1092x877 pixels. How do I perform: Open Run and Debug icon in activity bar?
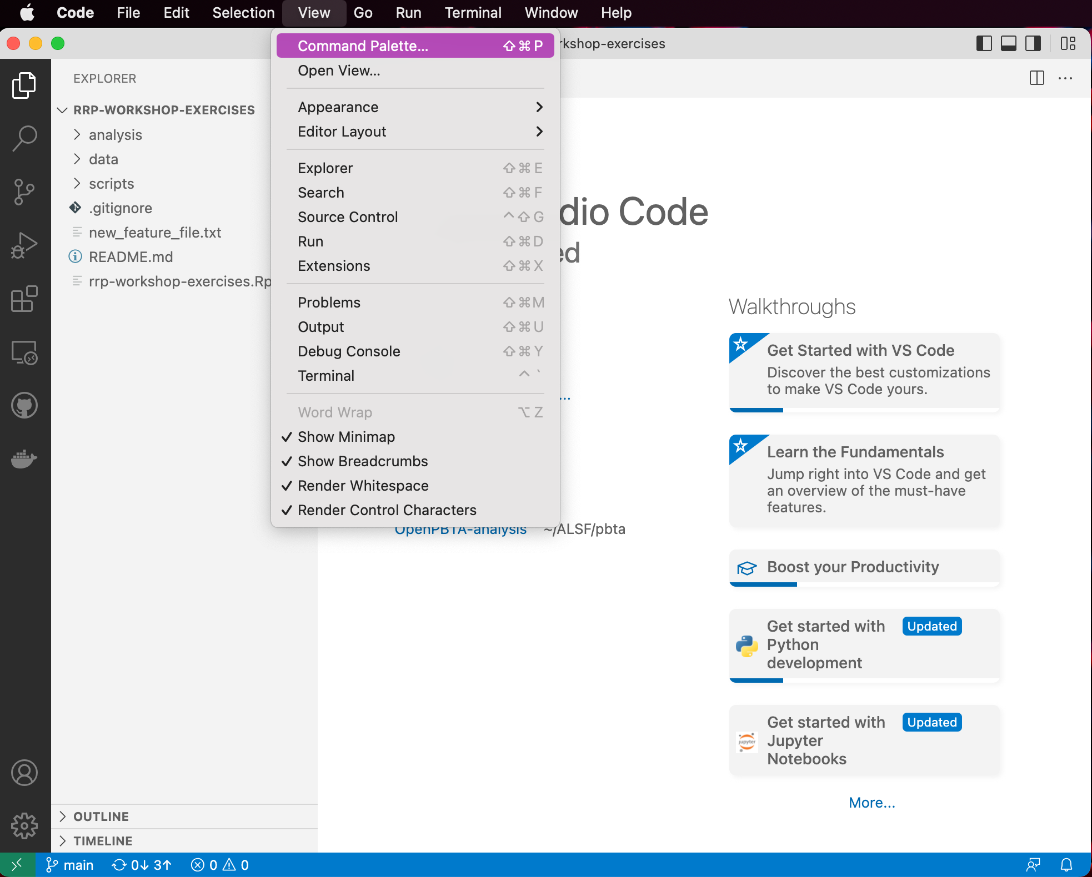(x=24, y=245)
